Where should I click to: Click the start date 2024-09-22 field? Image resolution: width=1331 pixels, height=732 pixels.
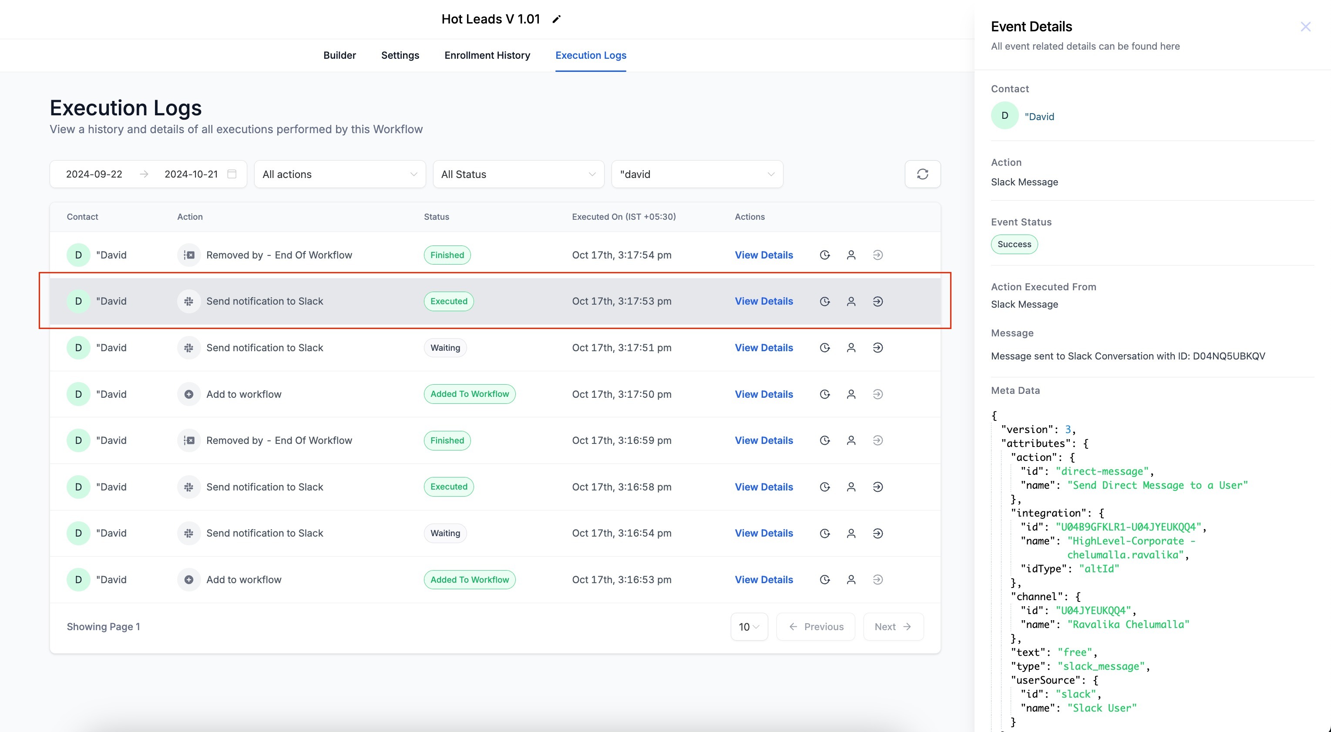tap(94, 174)
